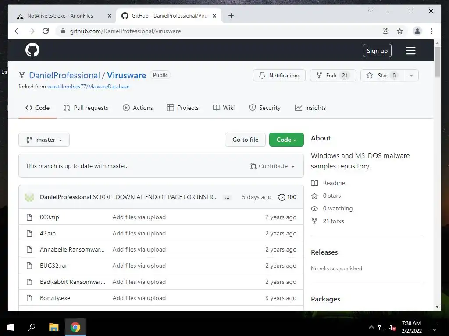Click DanielProfessional avatar in commit row
Screen dimensions: 449x336
click(x=29, y=197)
